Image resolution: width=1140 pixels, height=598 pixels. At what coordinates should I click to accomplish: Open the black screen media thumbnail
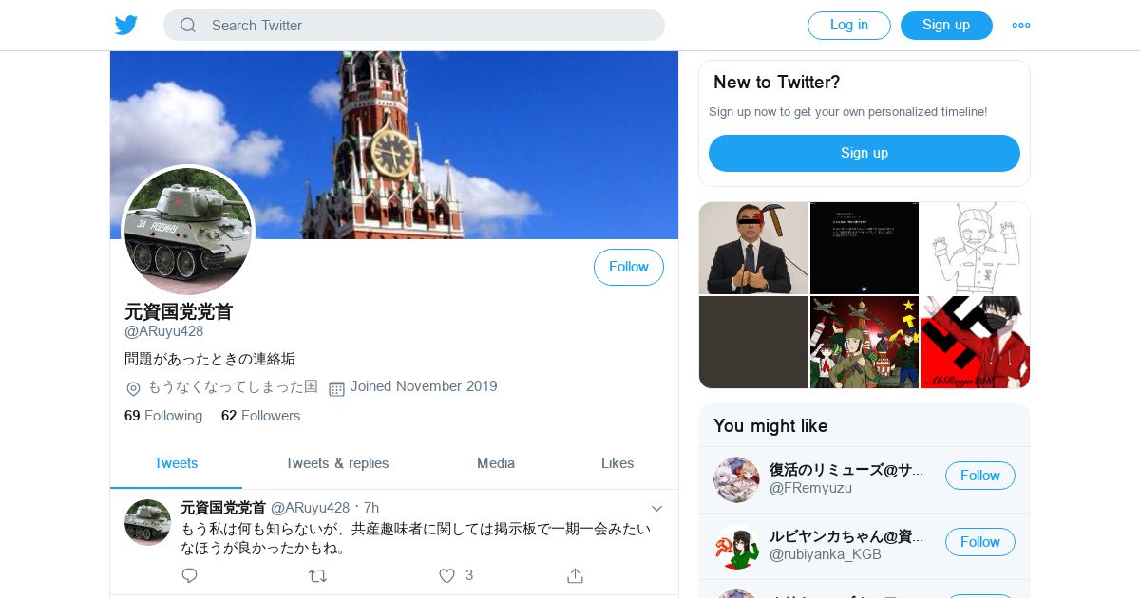864,248
